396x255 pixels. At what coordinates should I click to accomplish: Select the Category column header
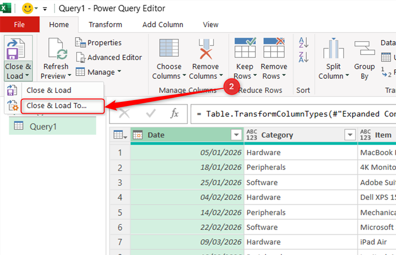click(x=301, y=135)
